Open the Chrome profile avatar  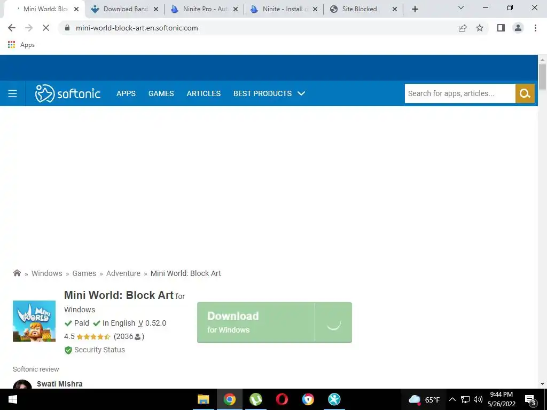[x=518, y=28]
